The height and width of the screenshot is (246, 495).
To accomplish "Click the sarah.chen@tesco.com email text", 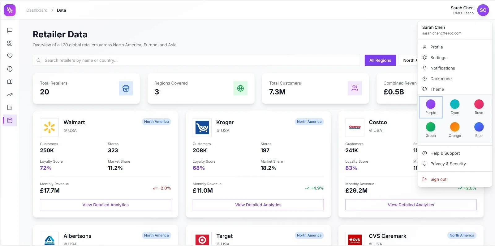I will pos(442,33).
